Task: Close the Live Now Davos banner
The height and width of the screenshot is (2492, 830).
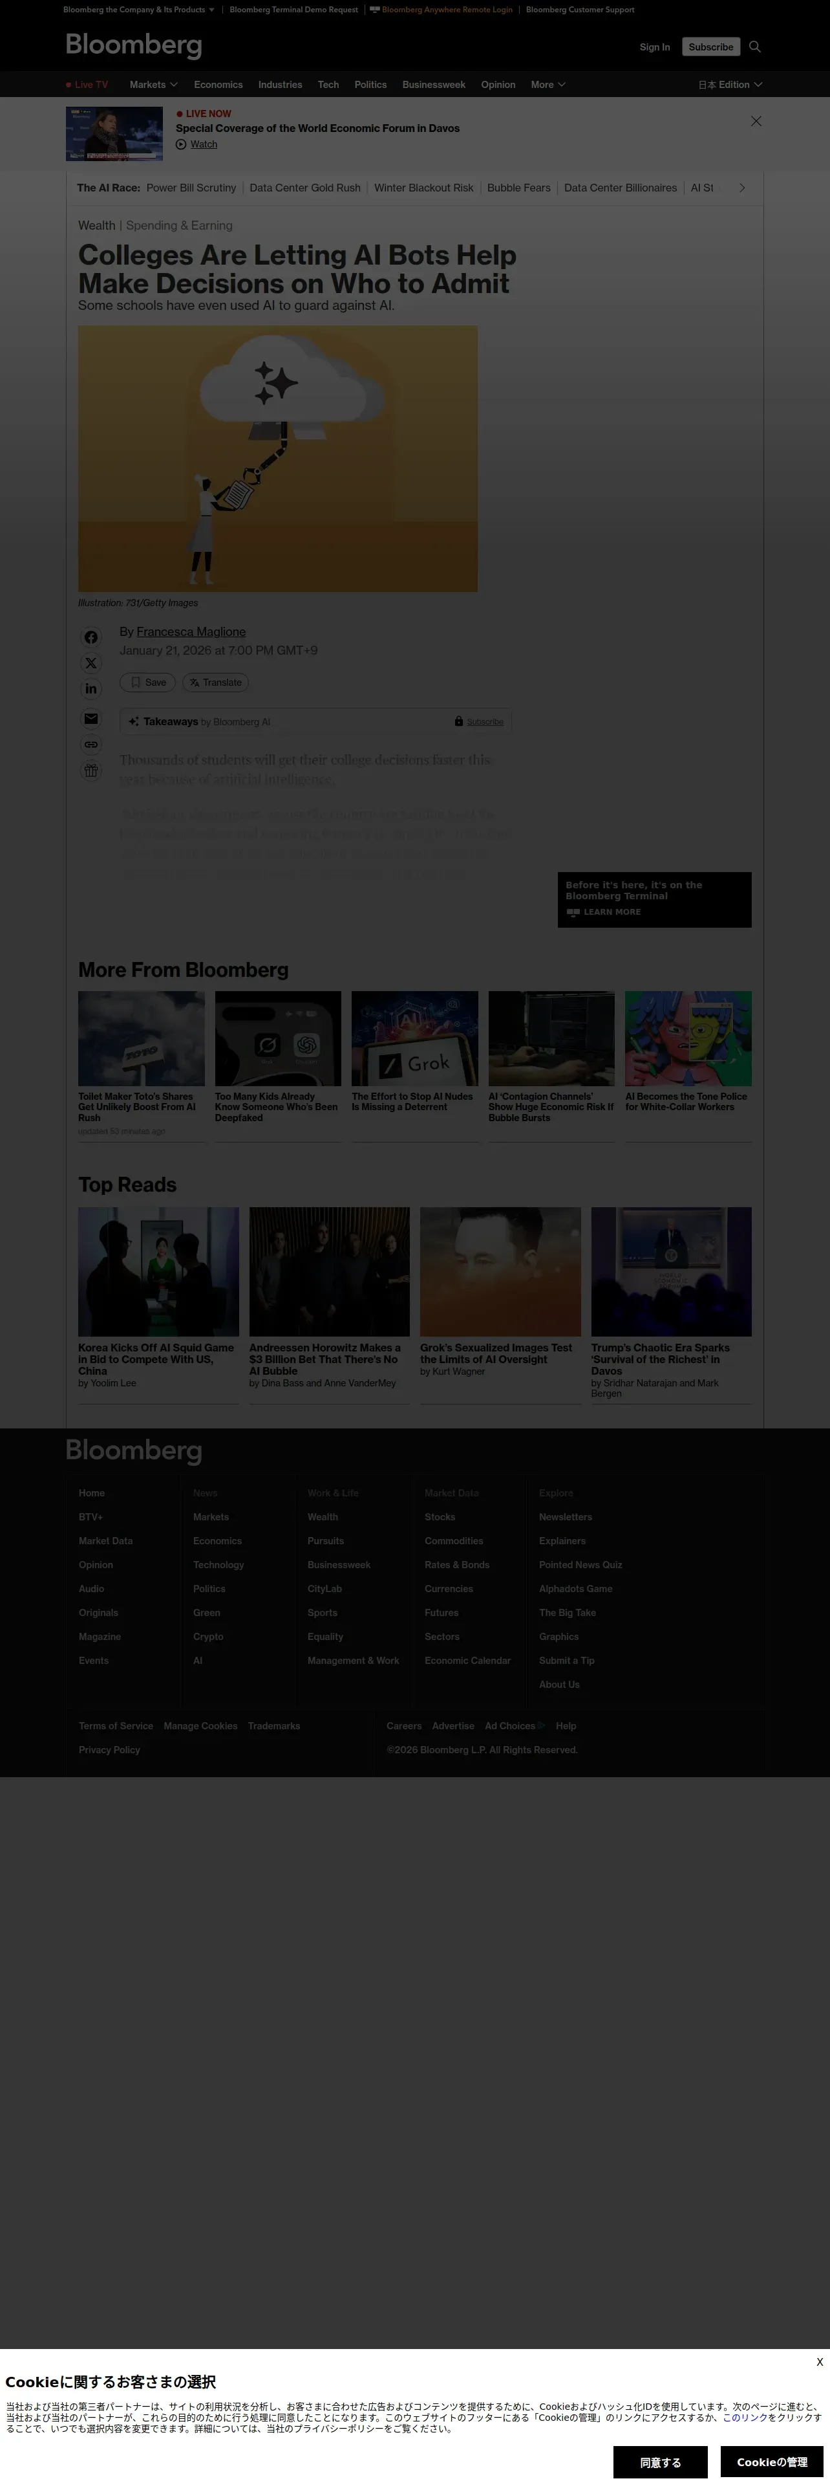Action: pyautogui.click(x=756, y=121)
